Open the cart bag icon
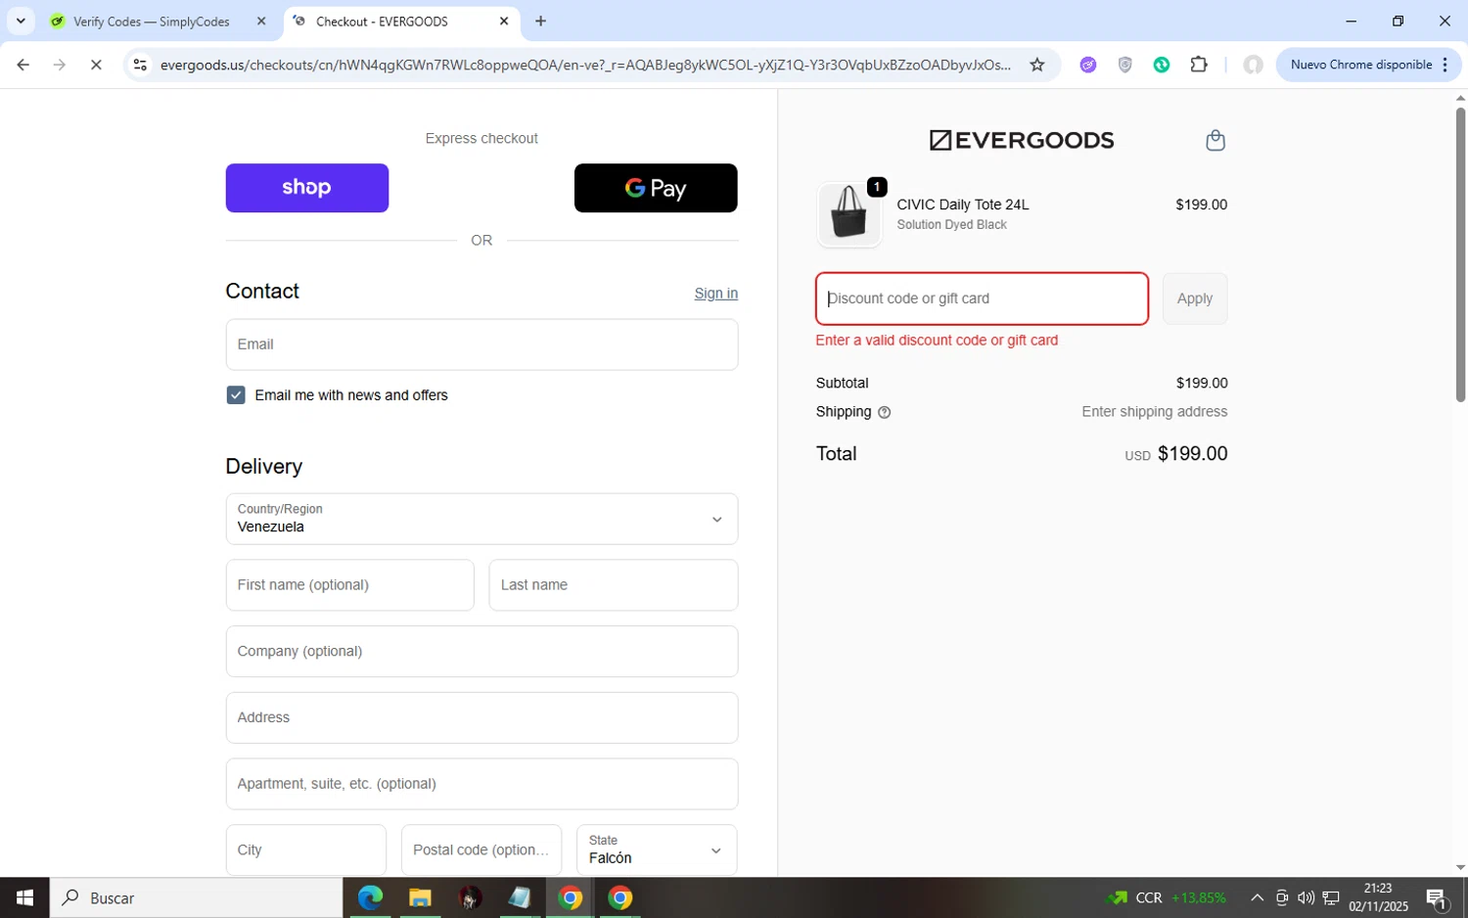Image resolution: width=1468 pixels, height=918 pixels. pos(1216,140)
